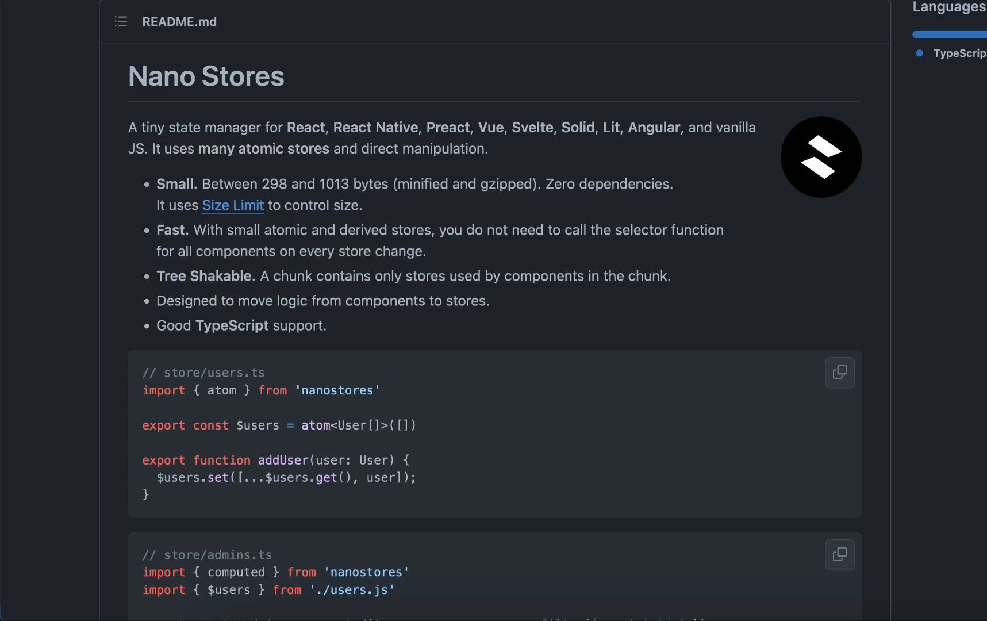
Task: Click the Nano Stores heading
Action: [x=206, y=76]
